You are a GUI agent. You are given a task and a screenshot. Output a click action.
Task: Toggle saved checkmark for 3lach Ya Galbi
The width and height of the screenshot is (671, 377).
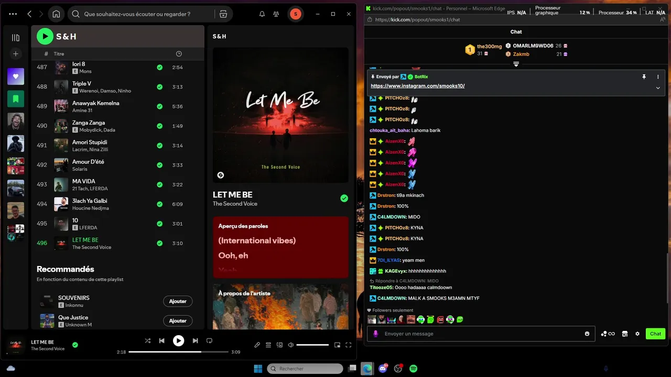159,204
